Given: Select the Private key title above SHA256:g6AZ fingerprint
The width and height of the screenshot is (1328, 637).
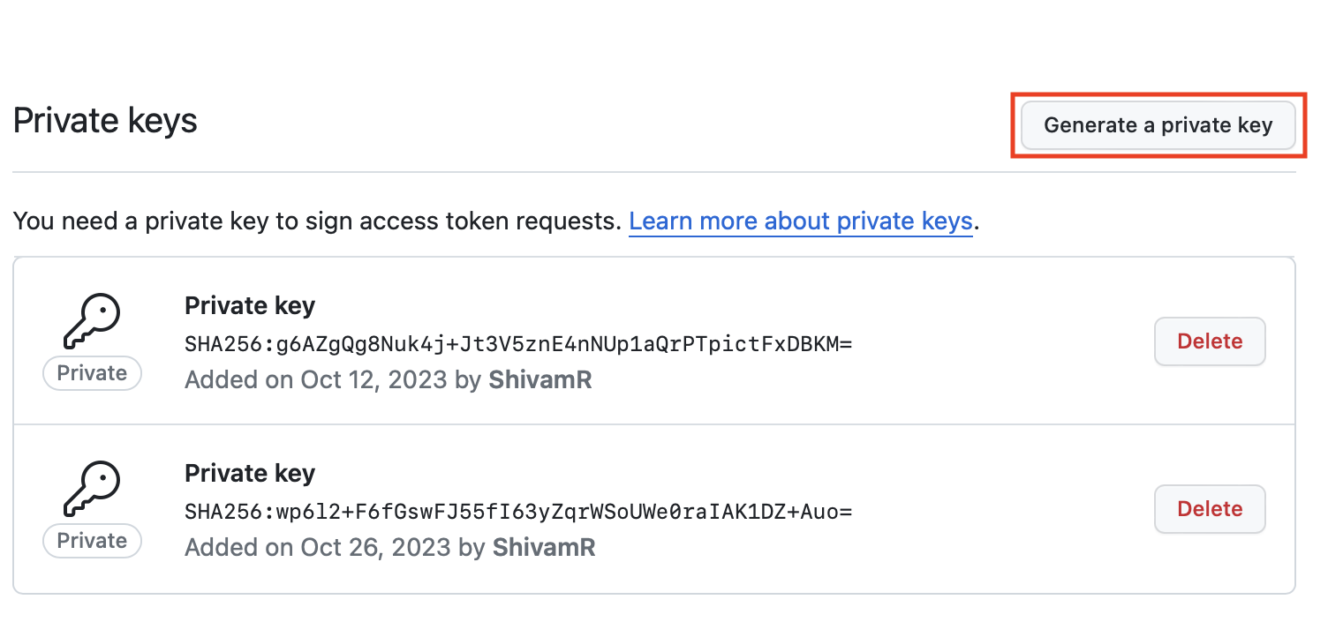Looking at the screenshot, I should 250,306.
